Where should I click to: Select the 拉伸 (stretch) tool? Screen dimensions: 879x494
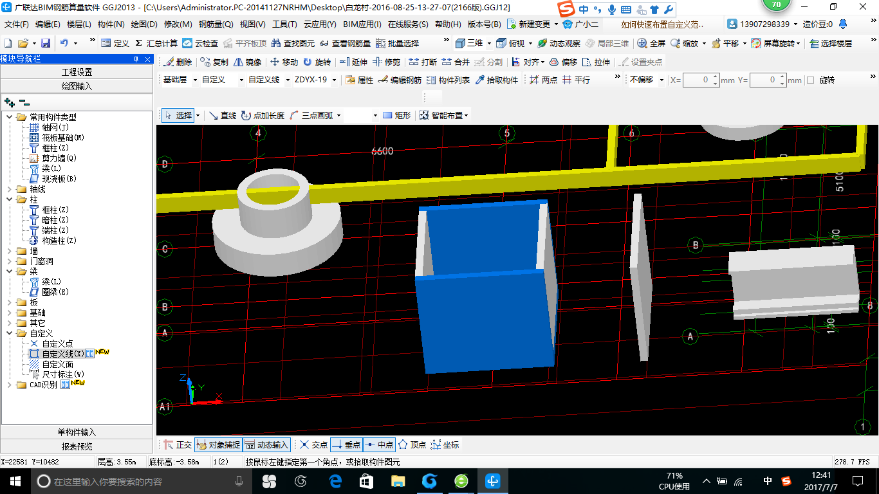click(x=597, y=62)
